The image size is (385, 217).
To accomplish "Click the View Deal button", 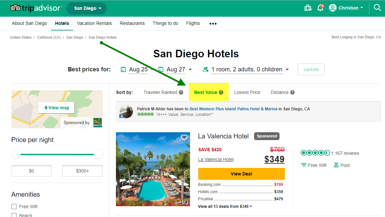I will click(241, 174).
